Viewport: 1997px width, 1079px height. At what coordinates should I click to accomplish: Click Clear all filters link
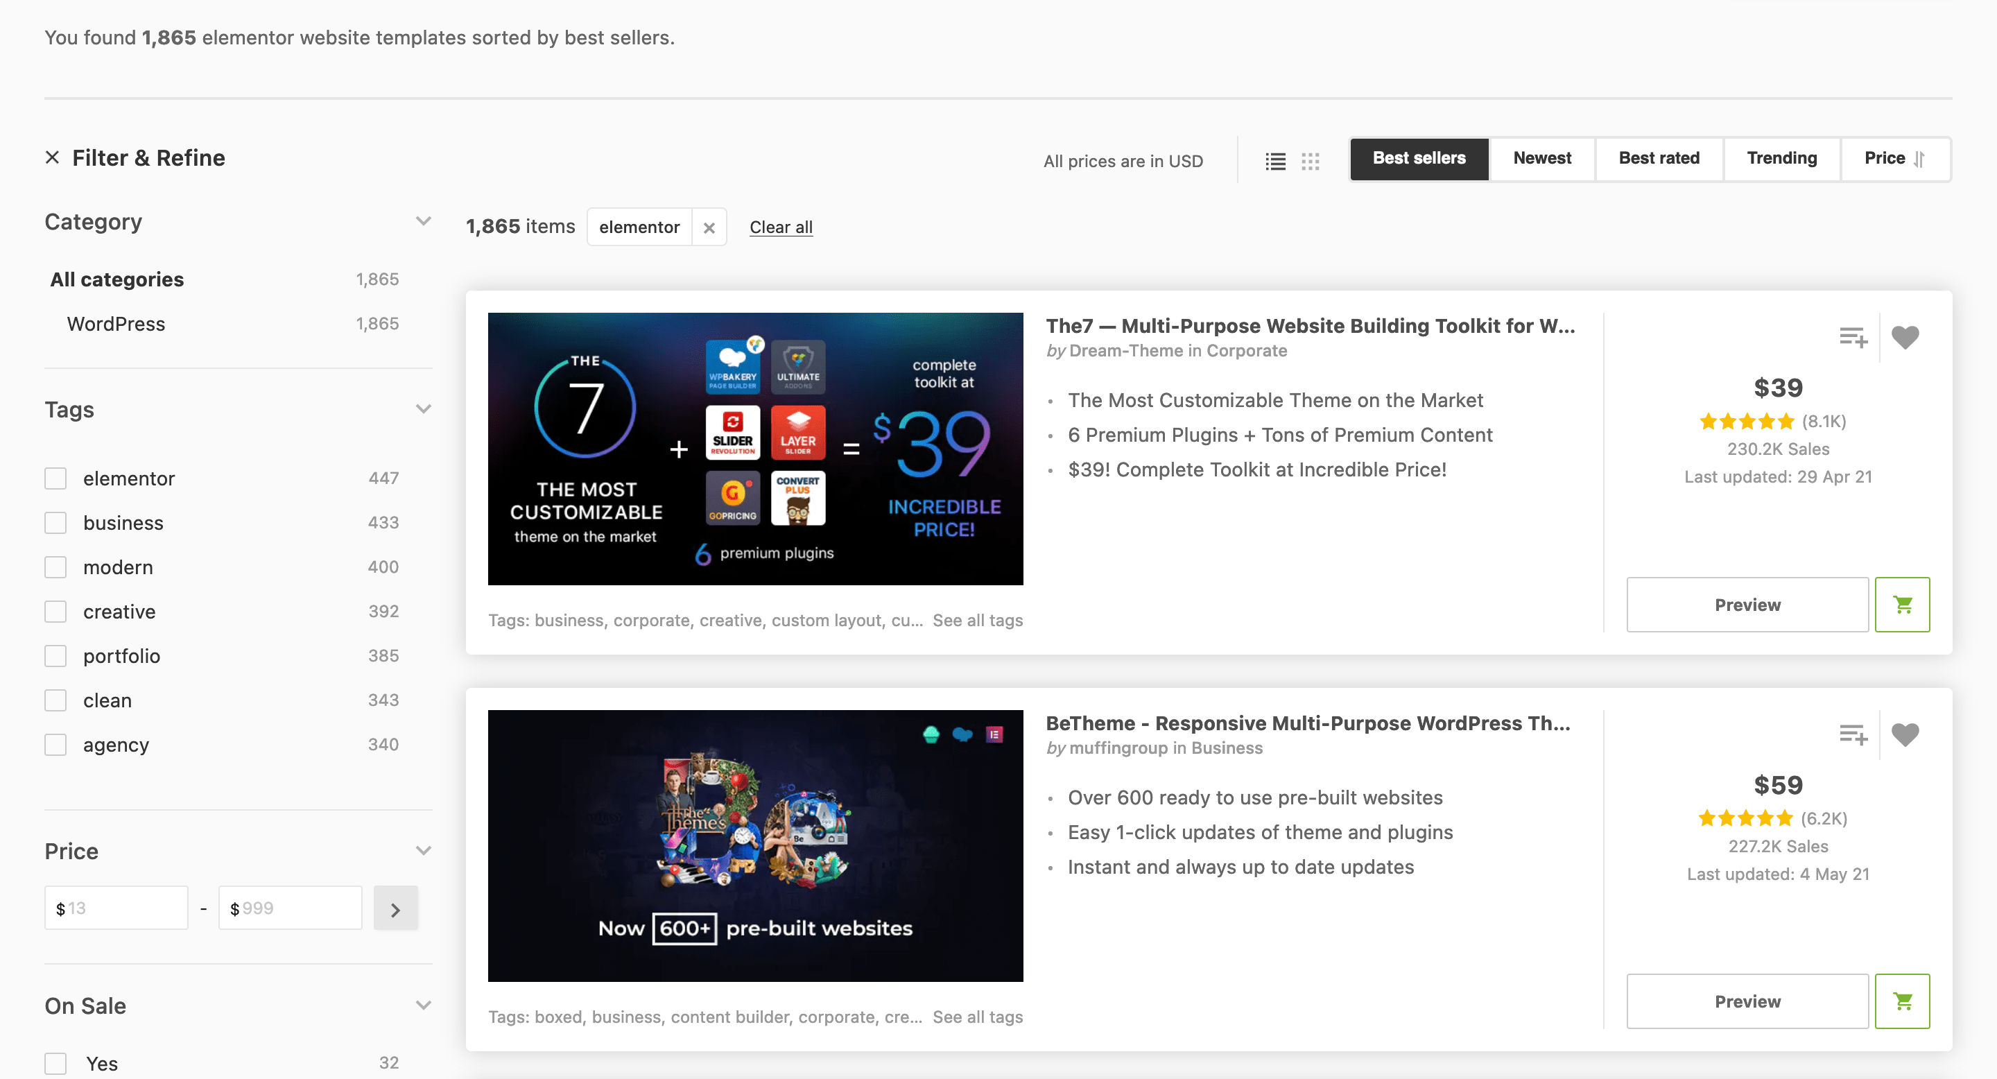(781, 227)
